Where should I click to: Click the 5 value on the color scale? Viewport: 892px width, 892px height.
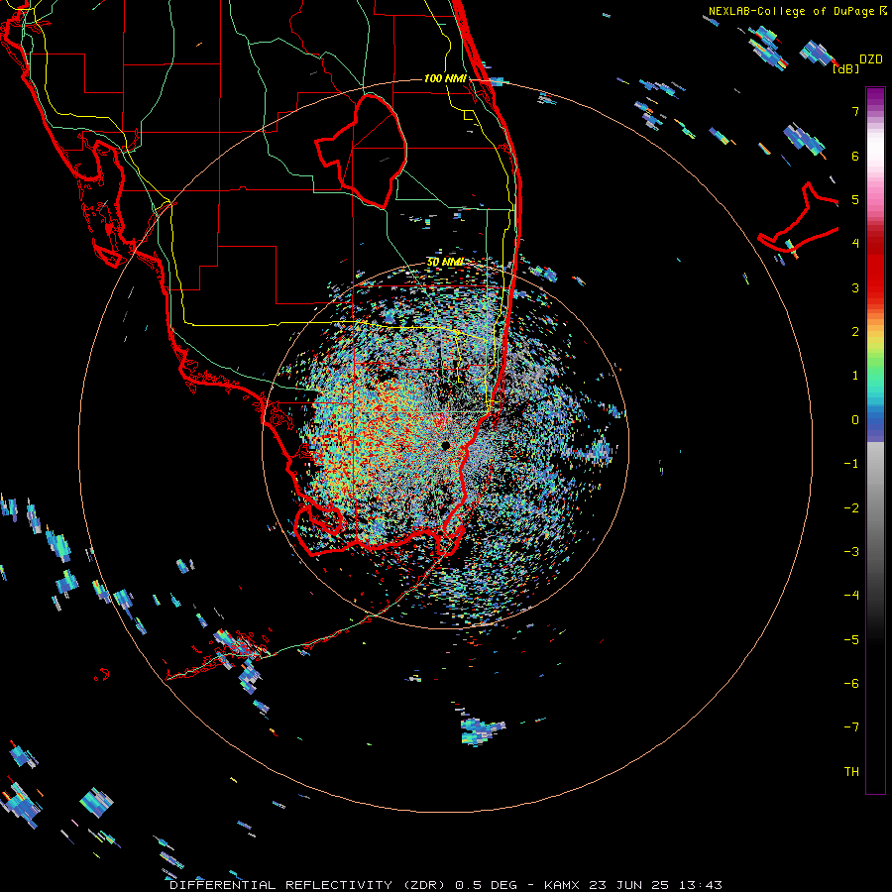855,199
